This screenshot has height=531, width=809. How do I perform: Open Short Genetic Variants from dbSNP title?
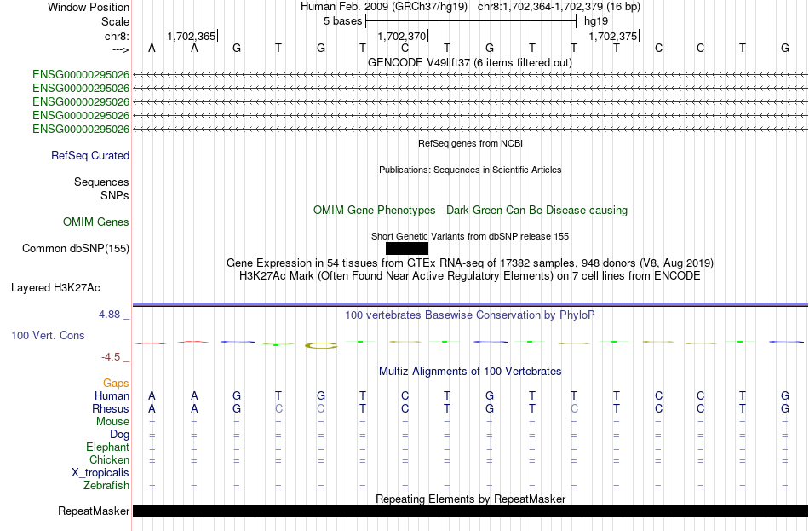pyautogui.click(x=470, y=236)
